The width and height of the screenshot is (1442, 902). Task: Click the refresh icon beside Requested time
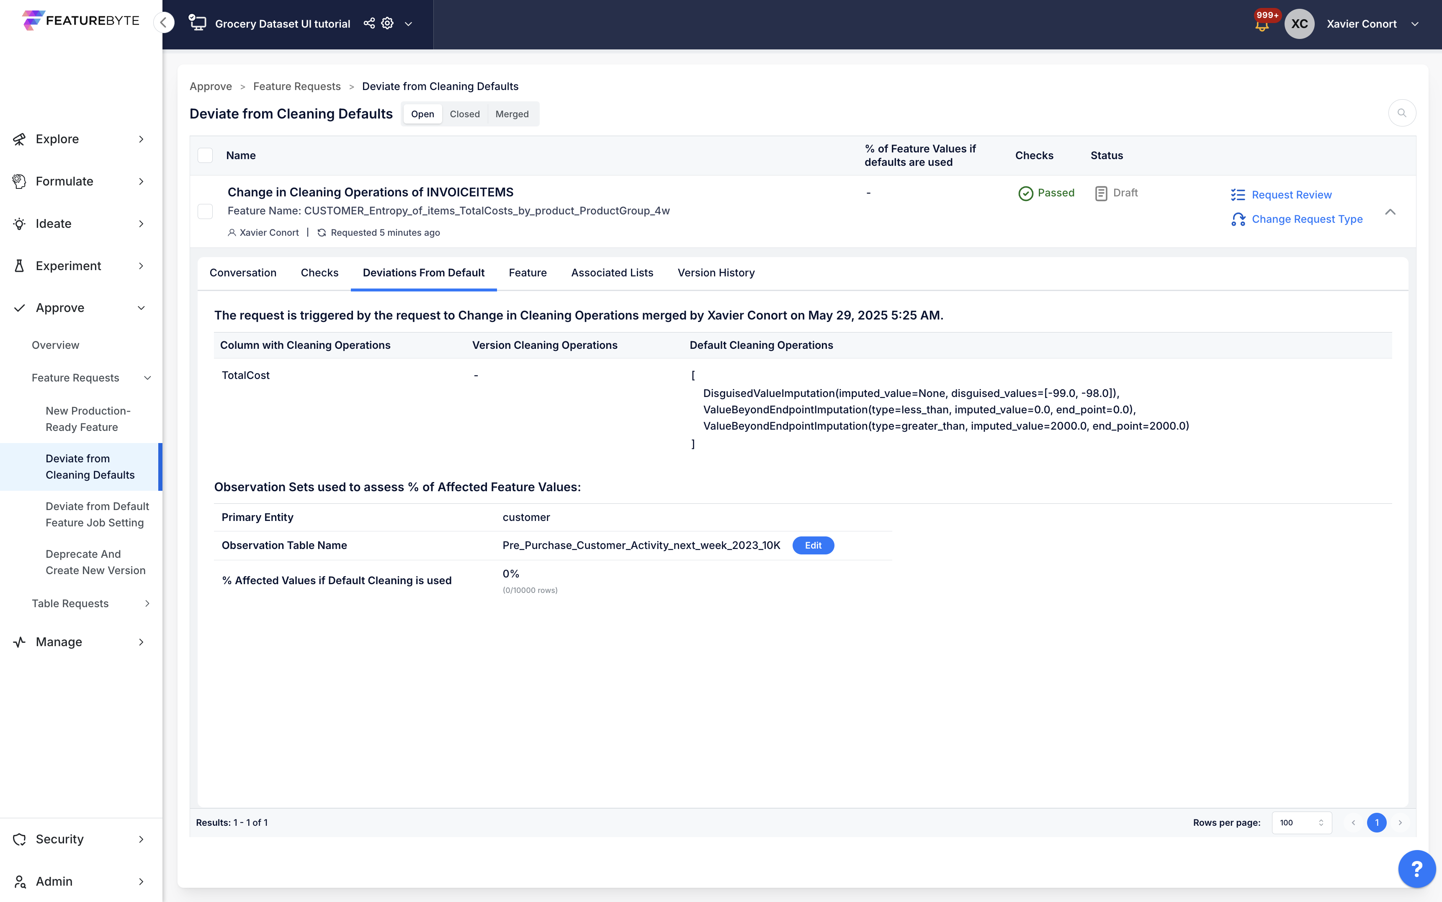tap(322, 233)
